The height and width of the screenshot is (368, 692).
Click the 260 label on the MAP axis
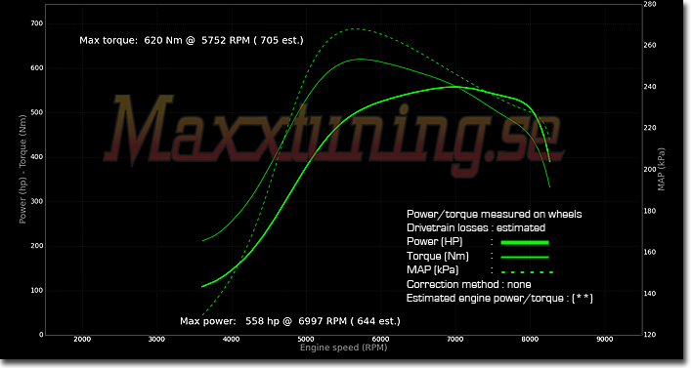tap(650, 46)
